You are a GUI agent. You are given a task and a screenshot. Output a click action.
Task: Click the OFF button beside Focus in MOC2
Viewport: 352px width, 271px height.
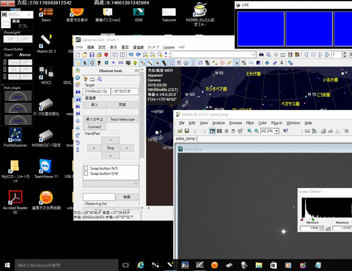pyautogui.click(x=26, y=62)
